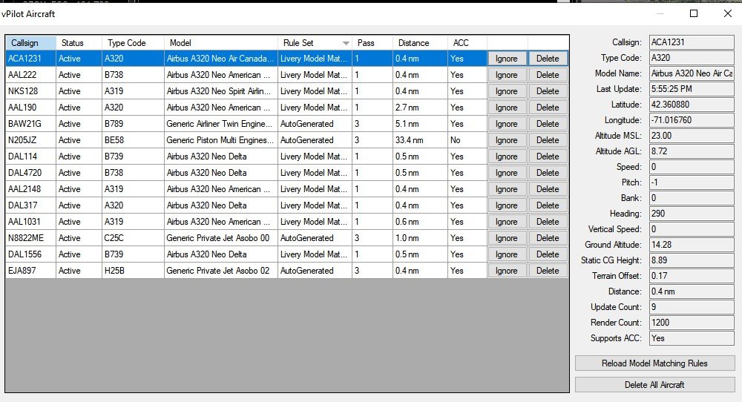Ignore aircraft DAL317
This screenshot has height=402, width=742.
point(507,205)
